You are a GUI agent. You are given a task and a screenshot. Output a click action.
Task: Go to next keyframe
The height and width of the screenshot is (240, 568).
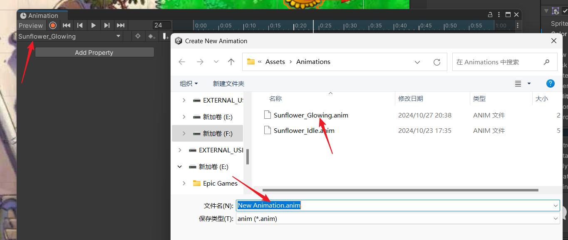coord(107,25)
